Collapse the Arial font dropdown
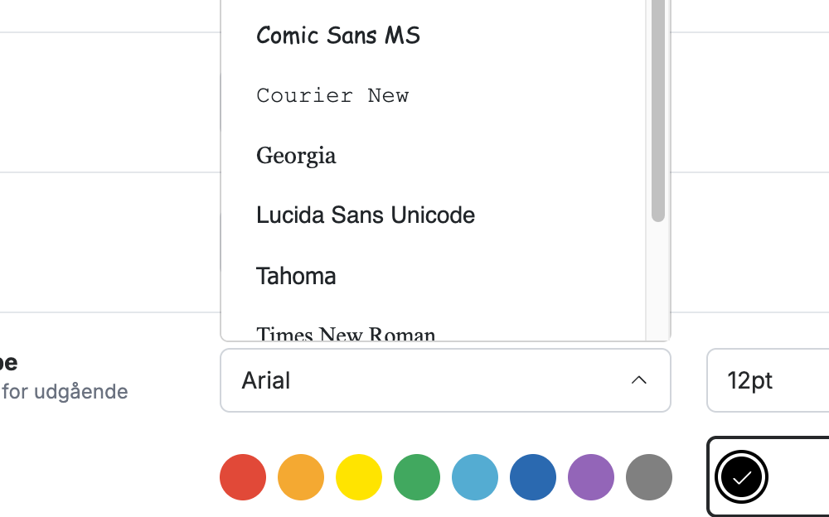The height and width of the screenshot is (517, 829). pos(445,380)
